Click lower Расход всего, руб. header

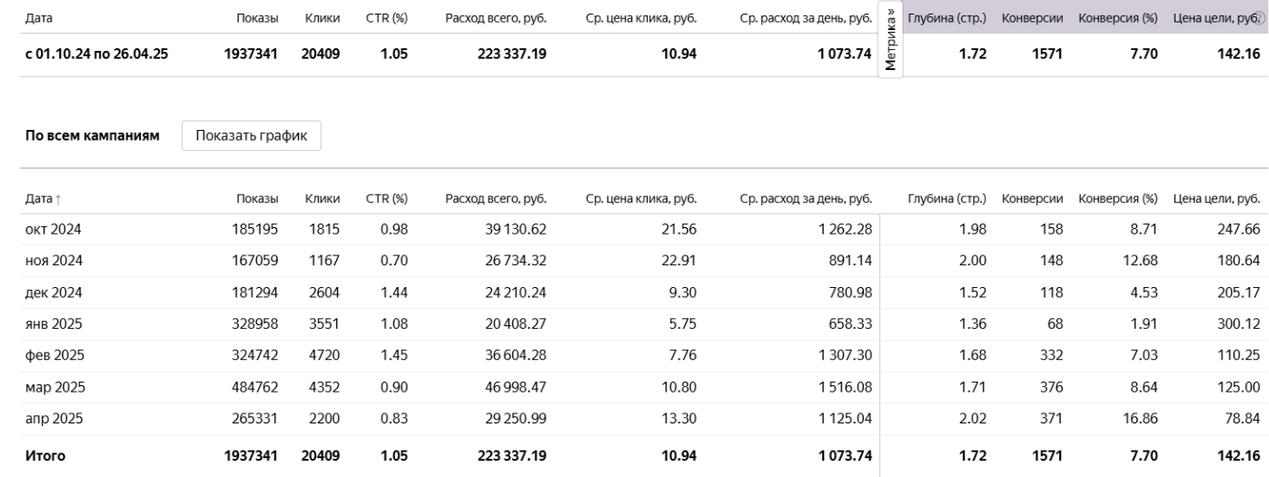494,198
